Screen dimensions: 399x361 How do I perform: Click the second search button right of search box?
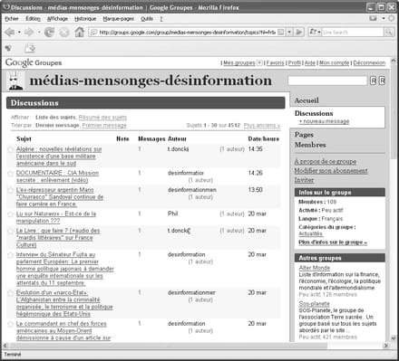382,81
